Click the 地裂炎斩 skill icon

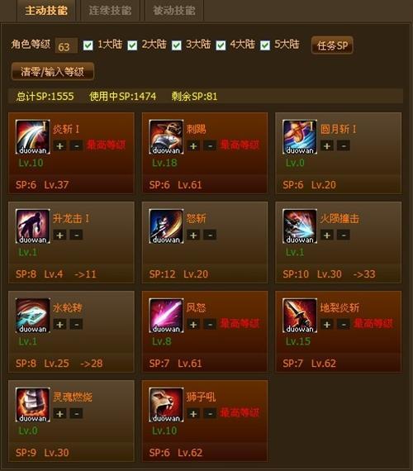(x=300, y=316)
